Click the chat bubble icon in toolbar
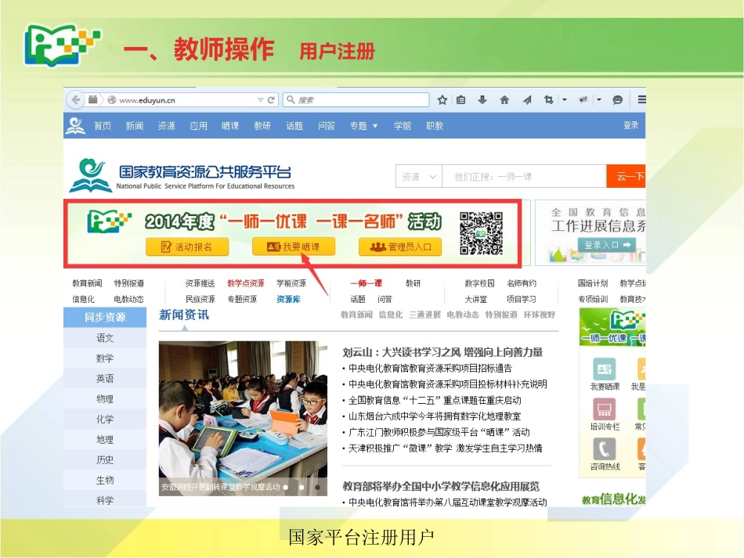Viewport: 744px width, 558px height. click(617, 99)
